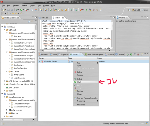The height and width of the screenshot is (126, 150).
Task: Click the Debug bug icon in the main toolbar
Action: tap(17, 10)
